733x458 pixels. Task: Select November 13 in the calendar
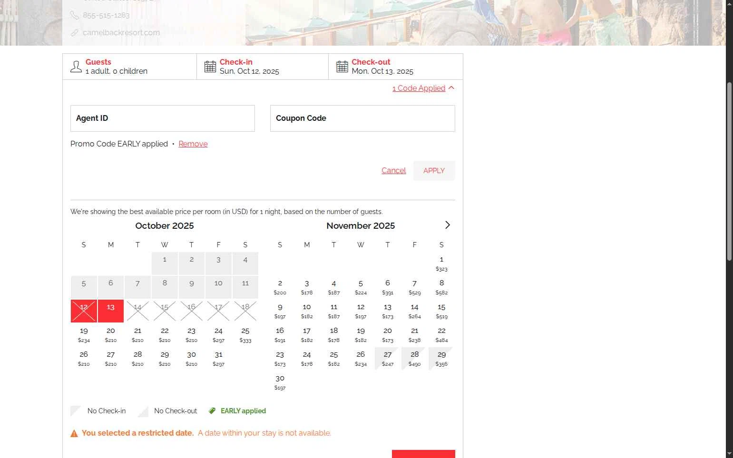coord(388,311)
